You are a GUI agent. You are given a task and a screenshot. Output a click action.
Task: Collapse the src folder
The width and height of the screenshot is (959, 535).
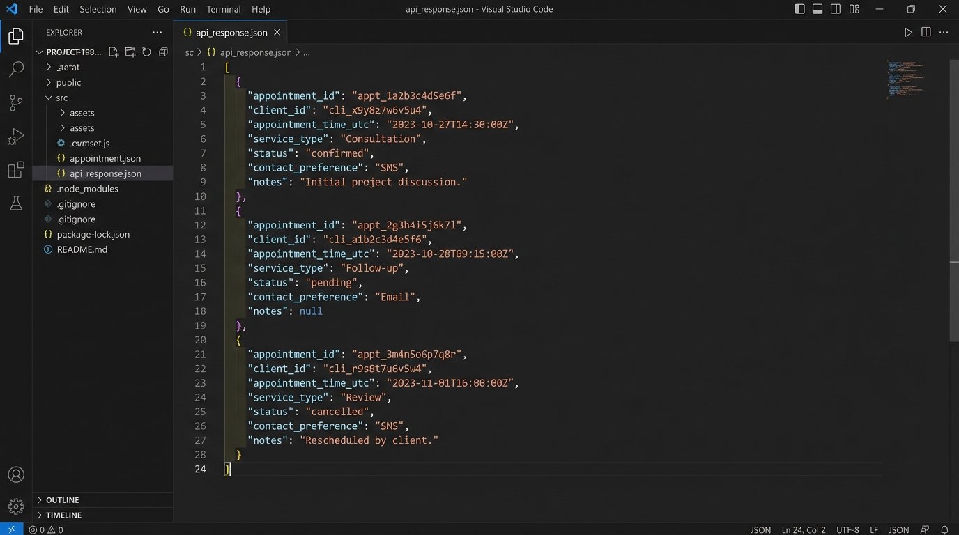tap(62, 98)
